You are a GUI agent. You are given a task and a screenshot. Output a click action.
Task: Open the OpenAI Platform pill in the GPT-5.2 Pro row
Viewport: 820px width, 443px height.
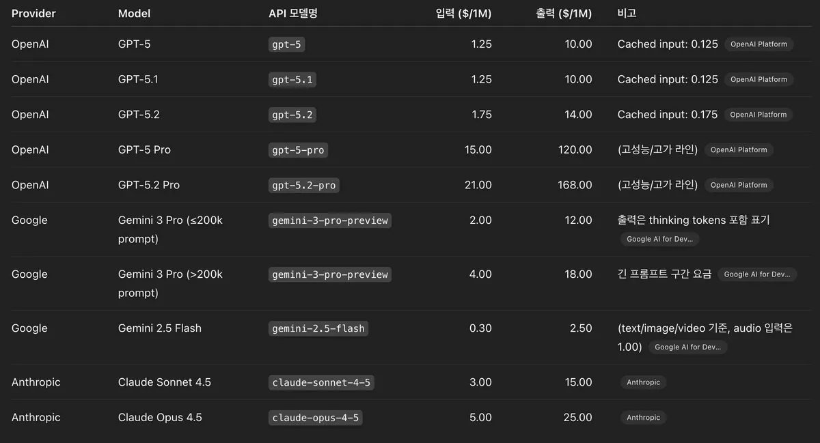[x=739, y=185]
